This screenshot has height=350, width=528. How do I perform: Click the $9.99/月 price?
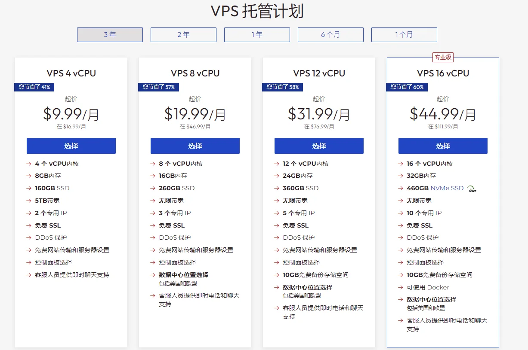click(x=71, y=114)
